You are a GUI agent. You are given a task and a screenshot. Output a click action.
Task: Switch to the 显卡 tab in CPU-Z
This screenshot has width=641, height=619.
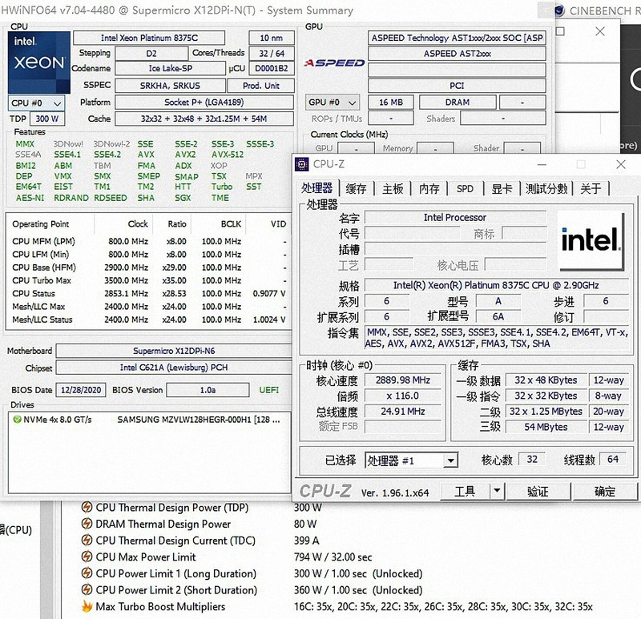coord(502,189)
